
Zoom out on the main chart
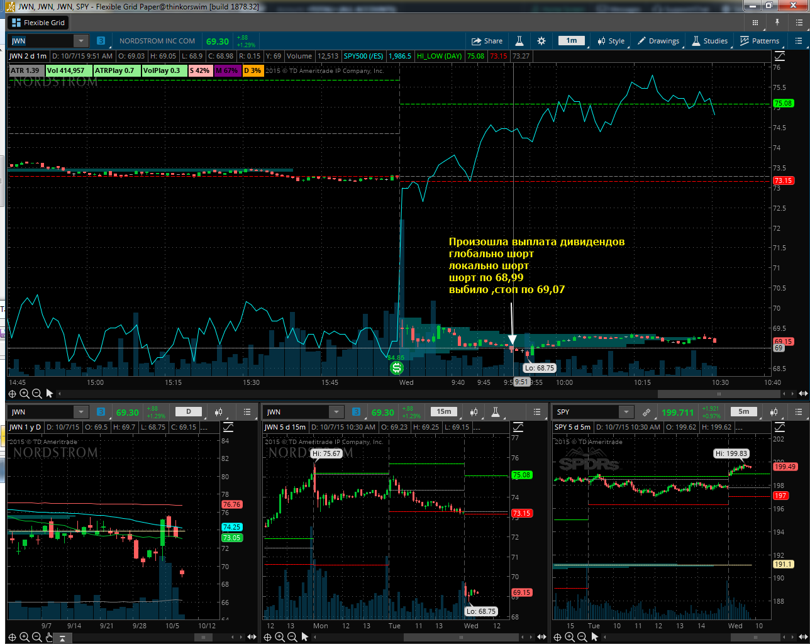pos(36,394)
